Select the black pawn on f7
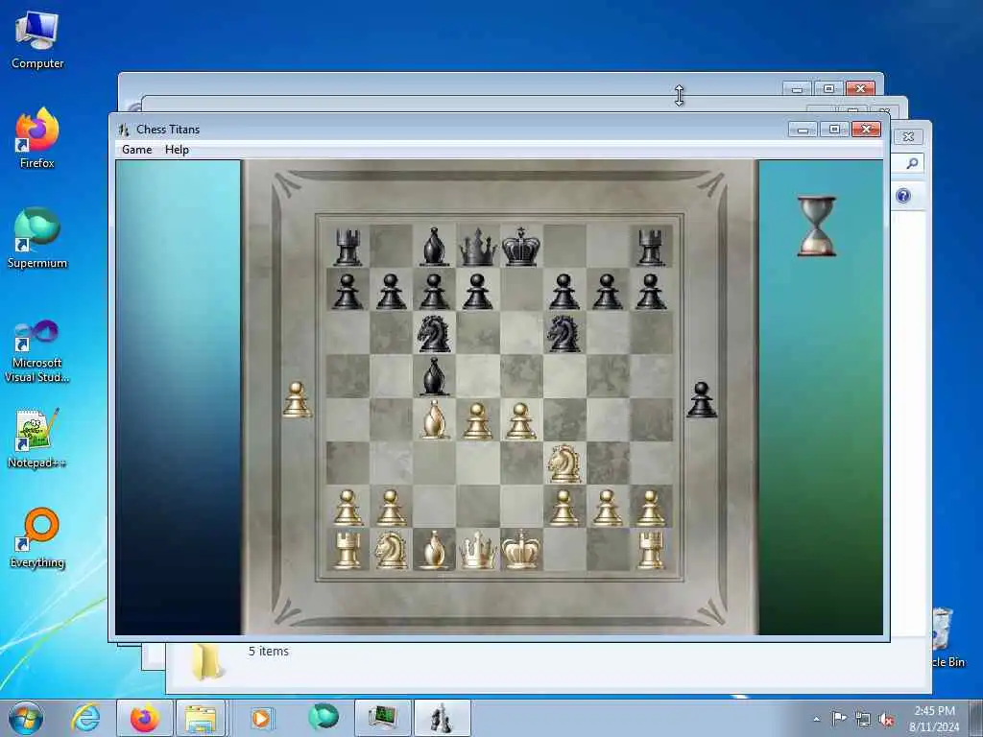Screen dimensions: 983x737 563,292
